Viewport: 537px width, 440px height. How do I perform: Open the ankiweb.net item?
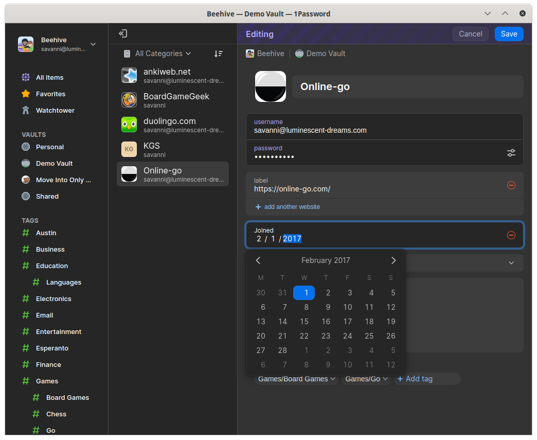click(173, 75)
